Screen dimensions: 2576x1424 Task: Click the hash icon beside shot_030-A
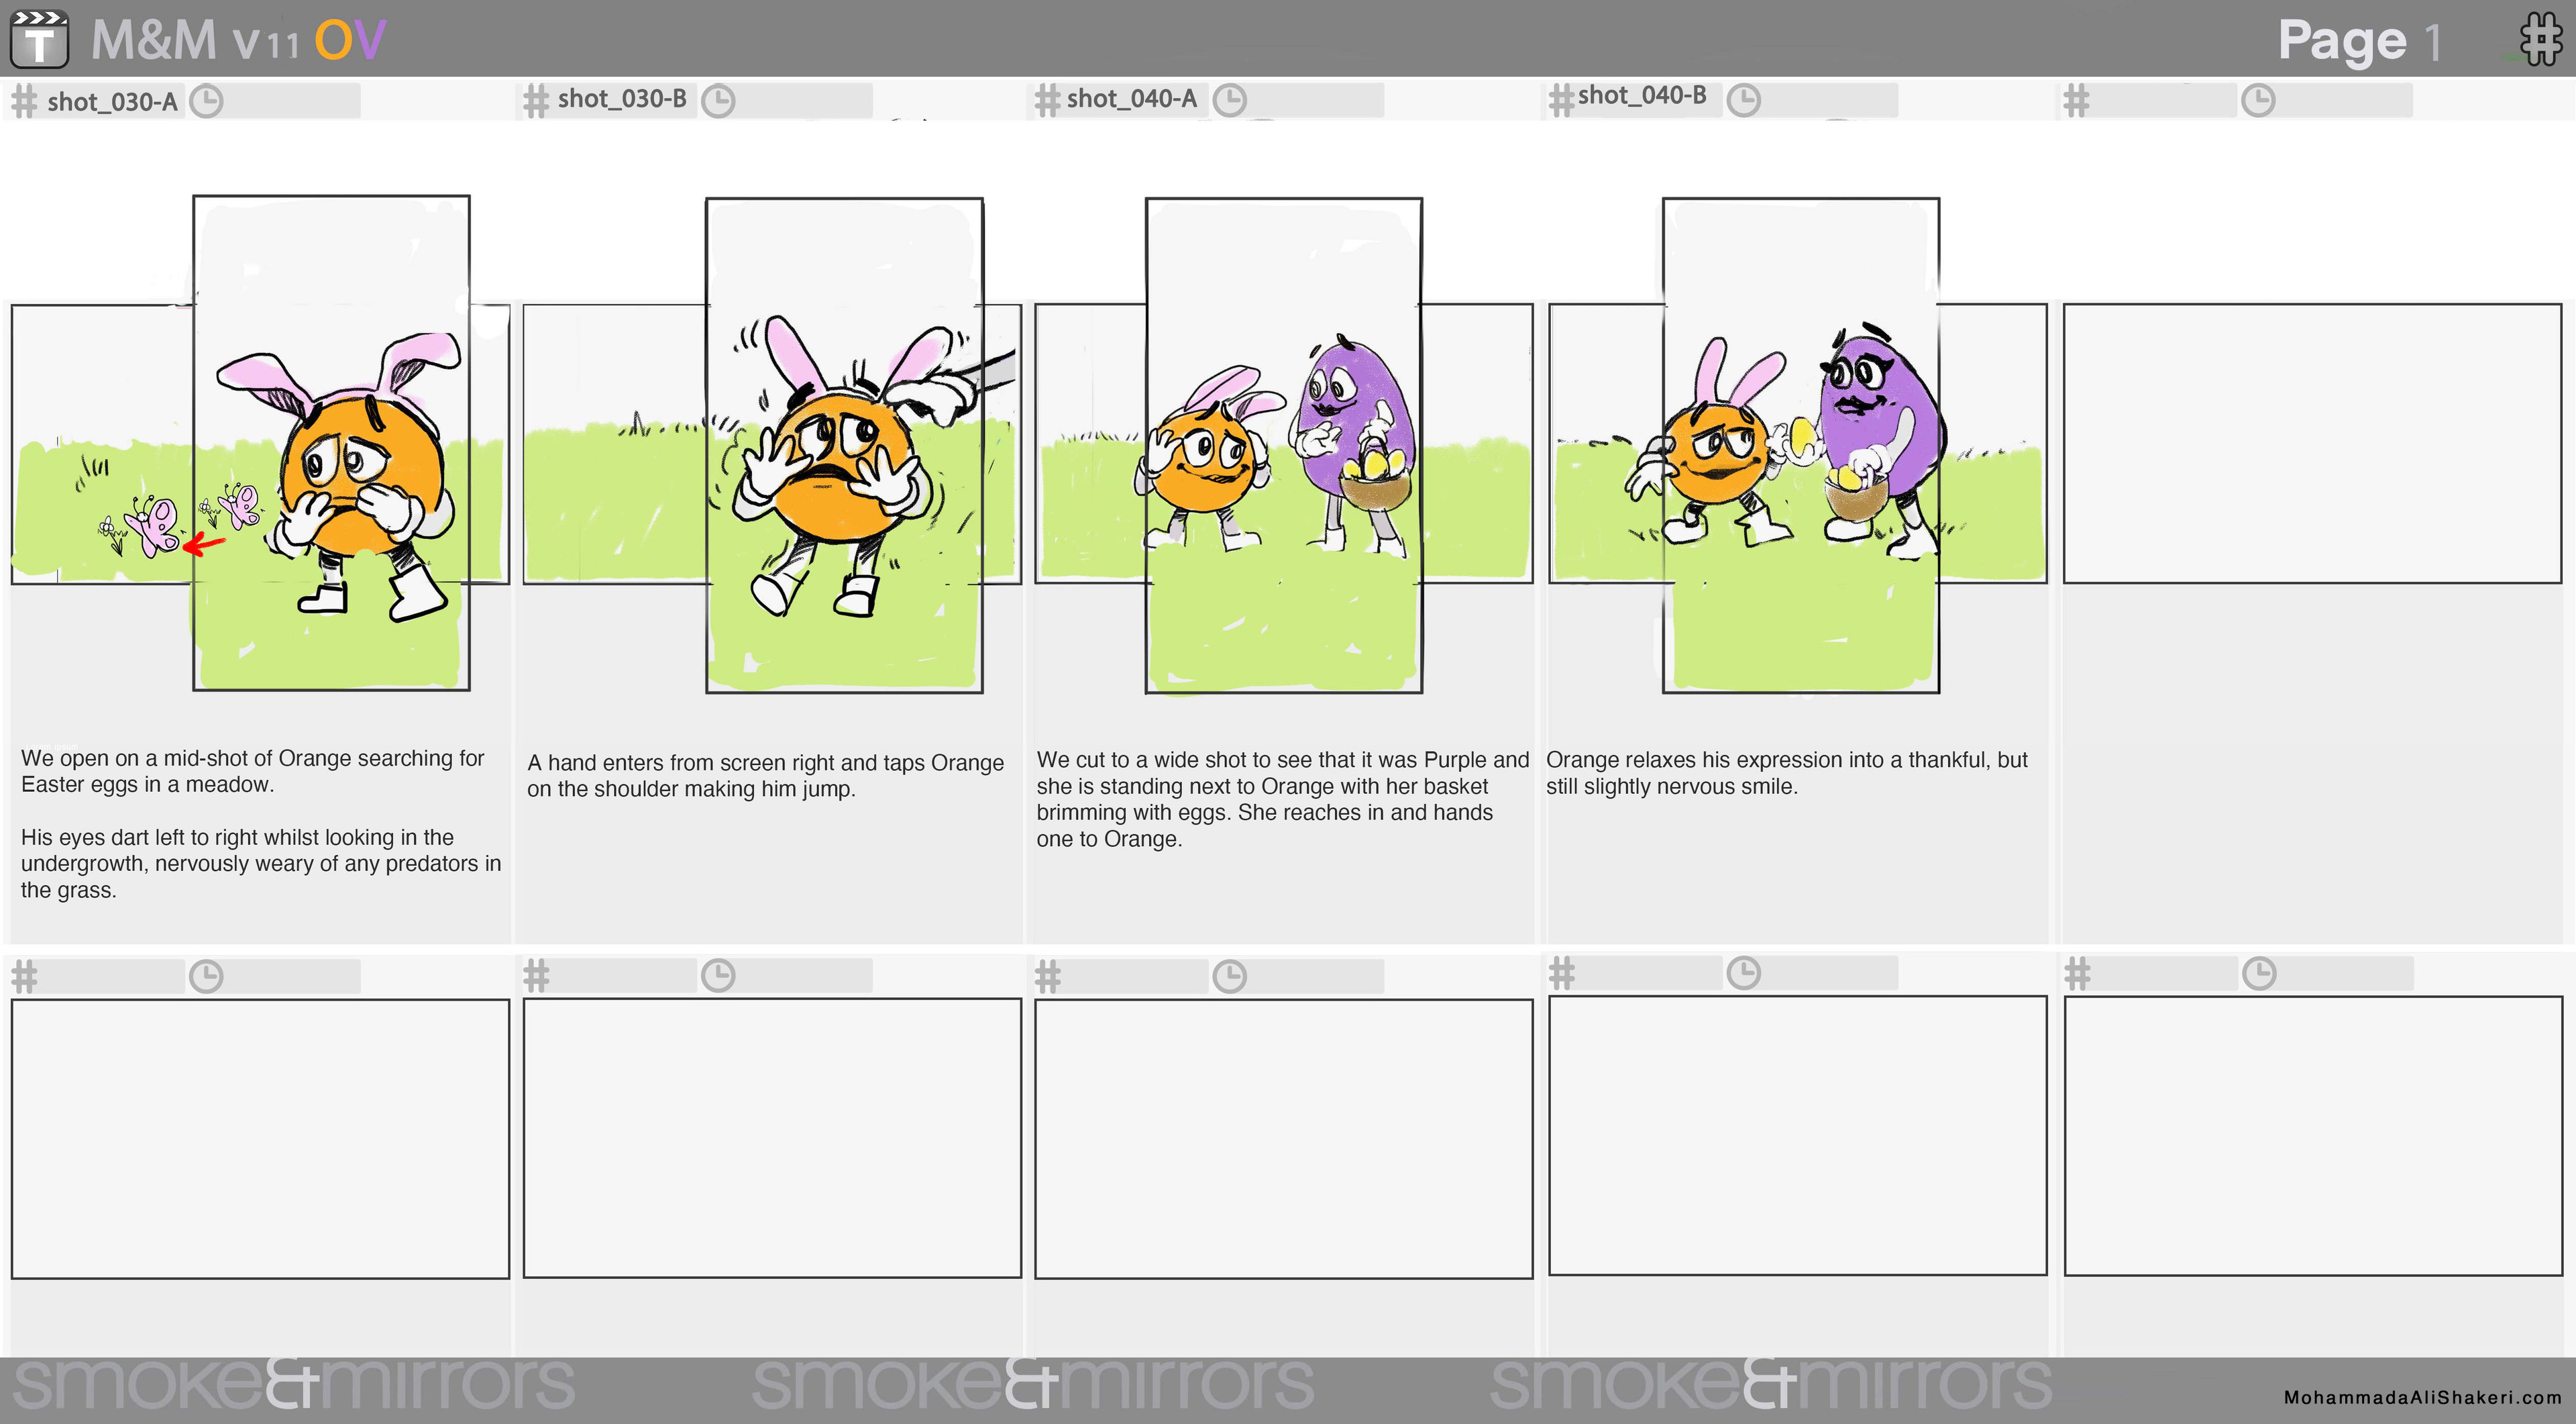click(x=24, y=101)
